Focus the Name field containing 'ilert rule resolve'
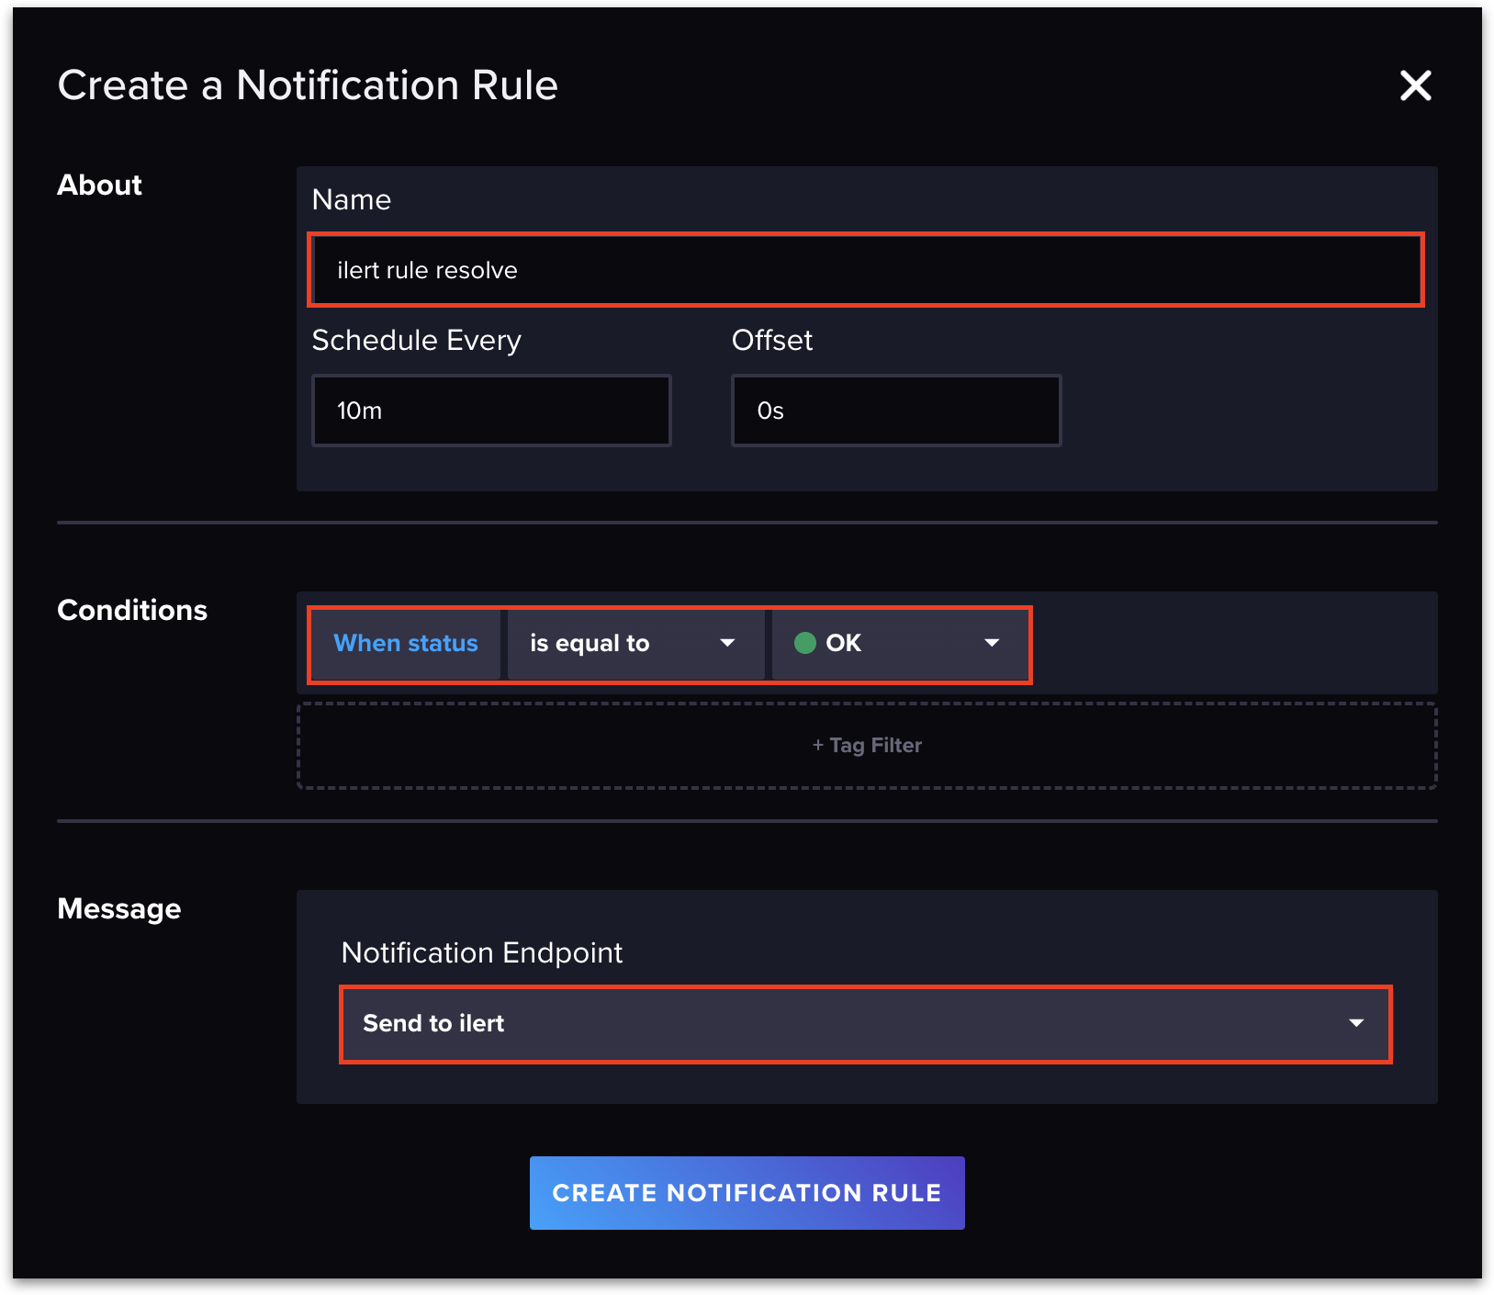This screenshot has width=1494, height=1295. [x=866, y=270]
